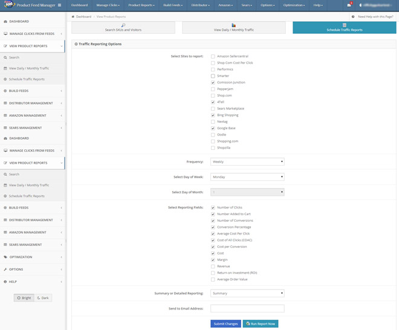Click the hamburger menu icon beside Product Feed Manager

[x=59, y=5]
